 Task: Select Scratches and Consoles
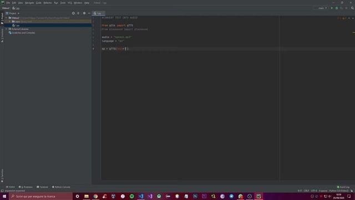22,33
